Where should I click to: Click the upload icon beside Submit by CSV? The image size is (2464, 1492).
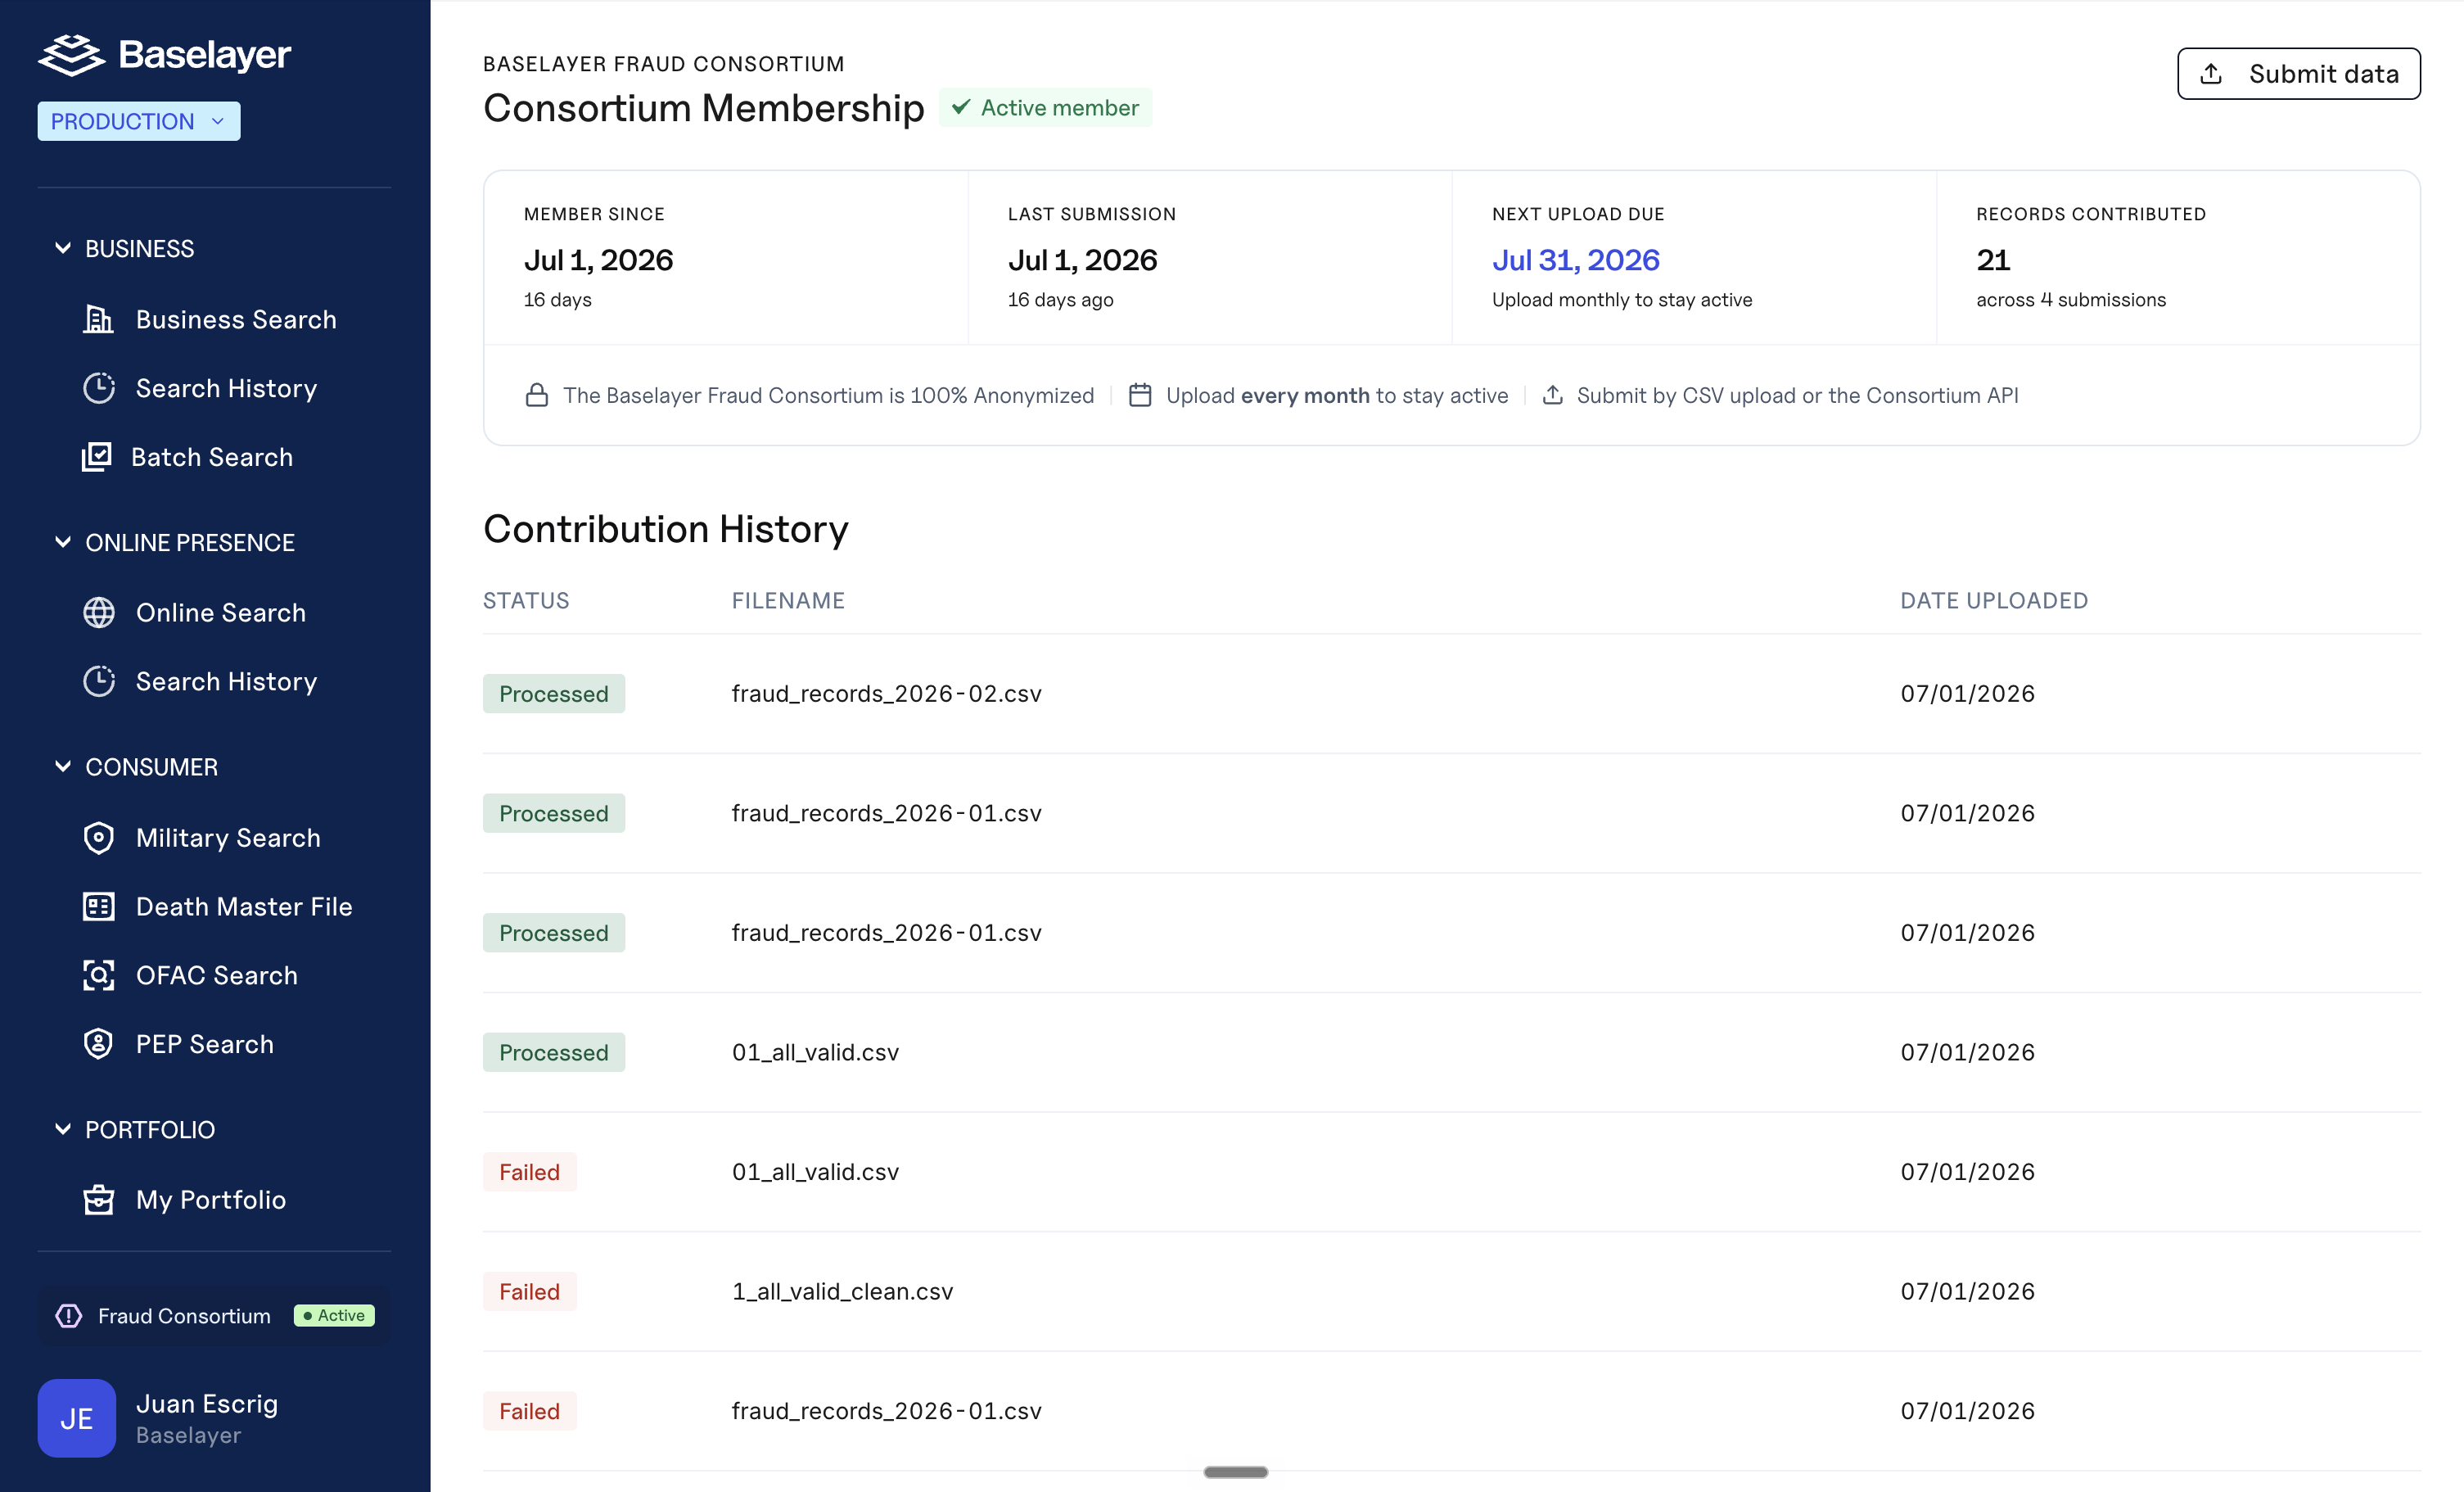1553,396
